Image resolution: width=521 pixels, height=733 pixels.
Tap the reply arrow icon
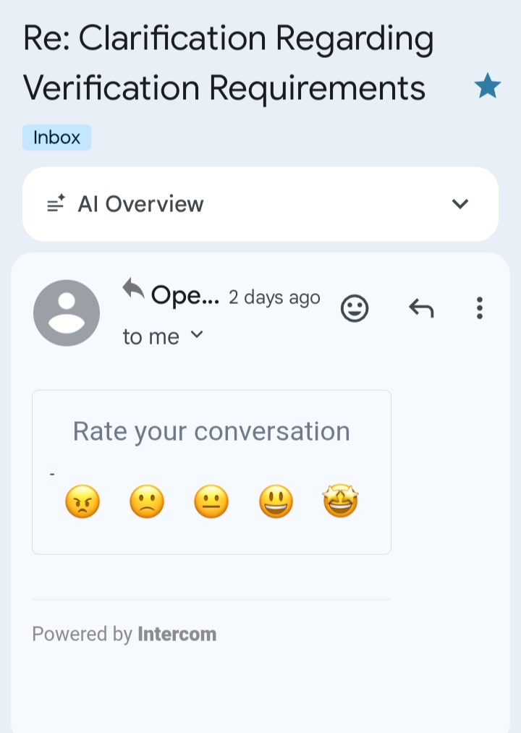pos(421,309)
